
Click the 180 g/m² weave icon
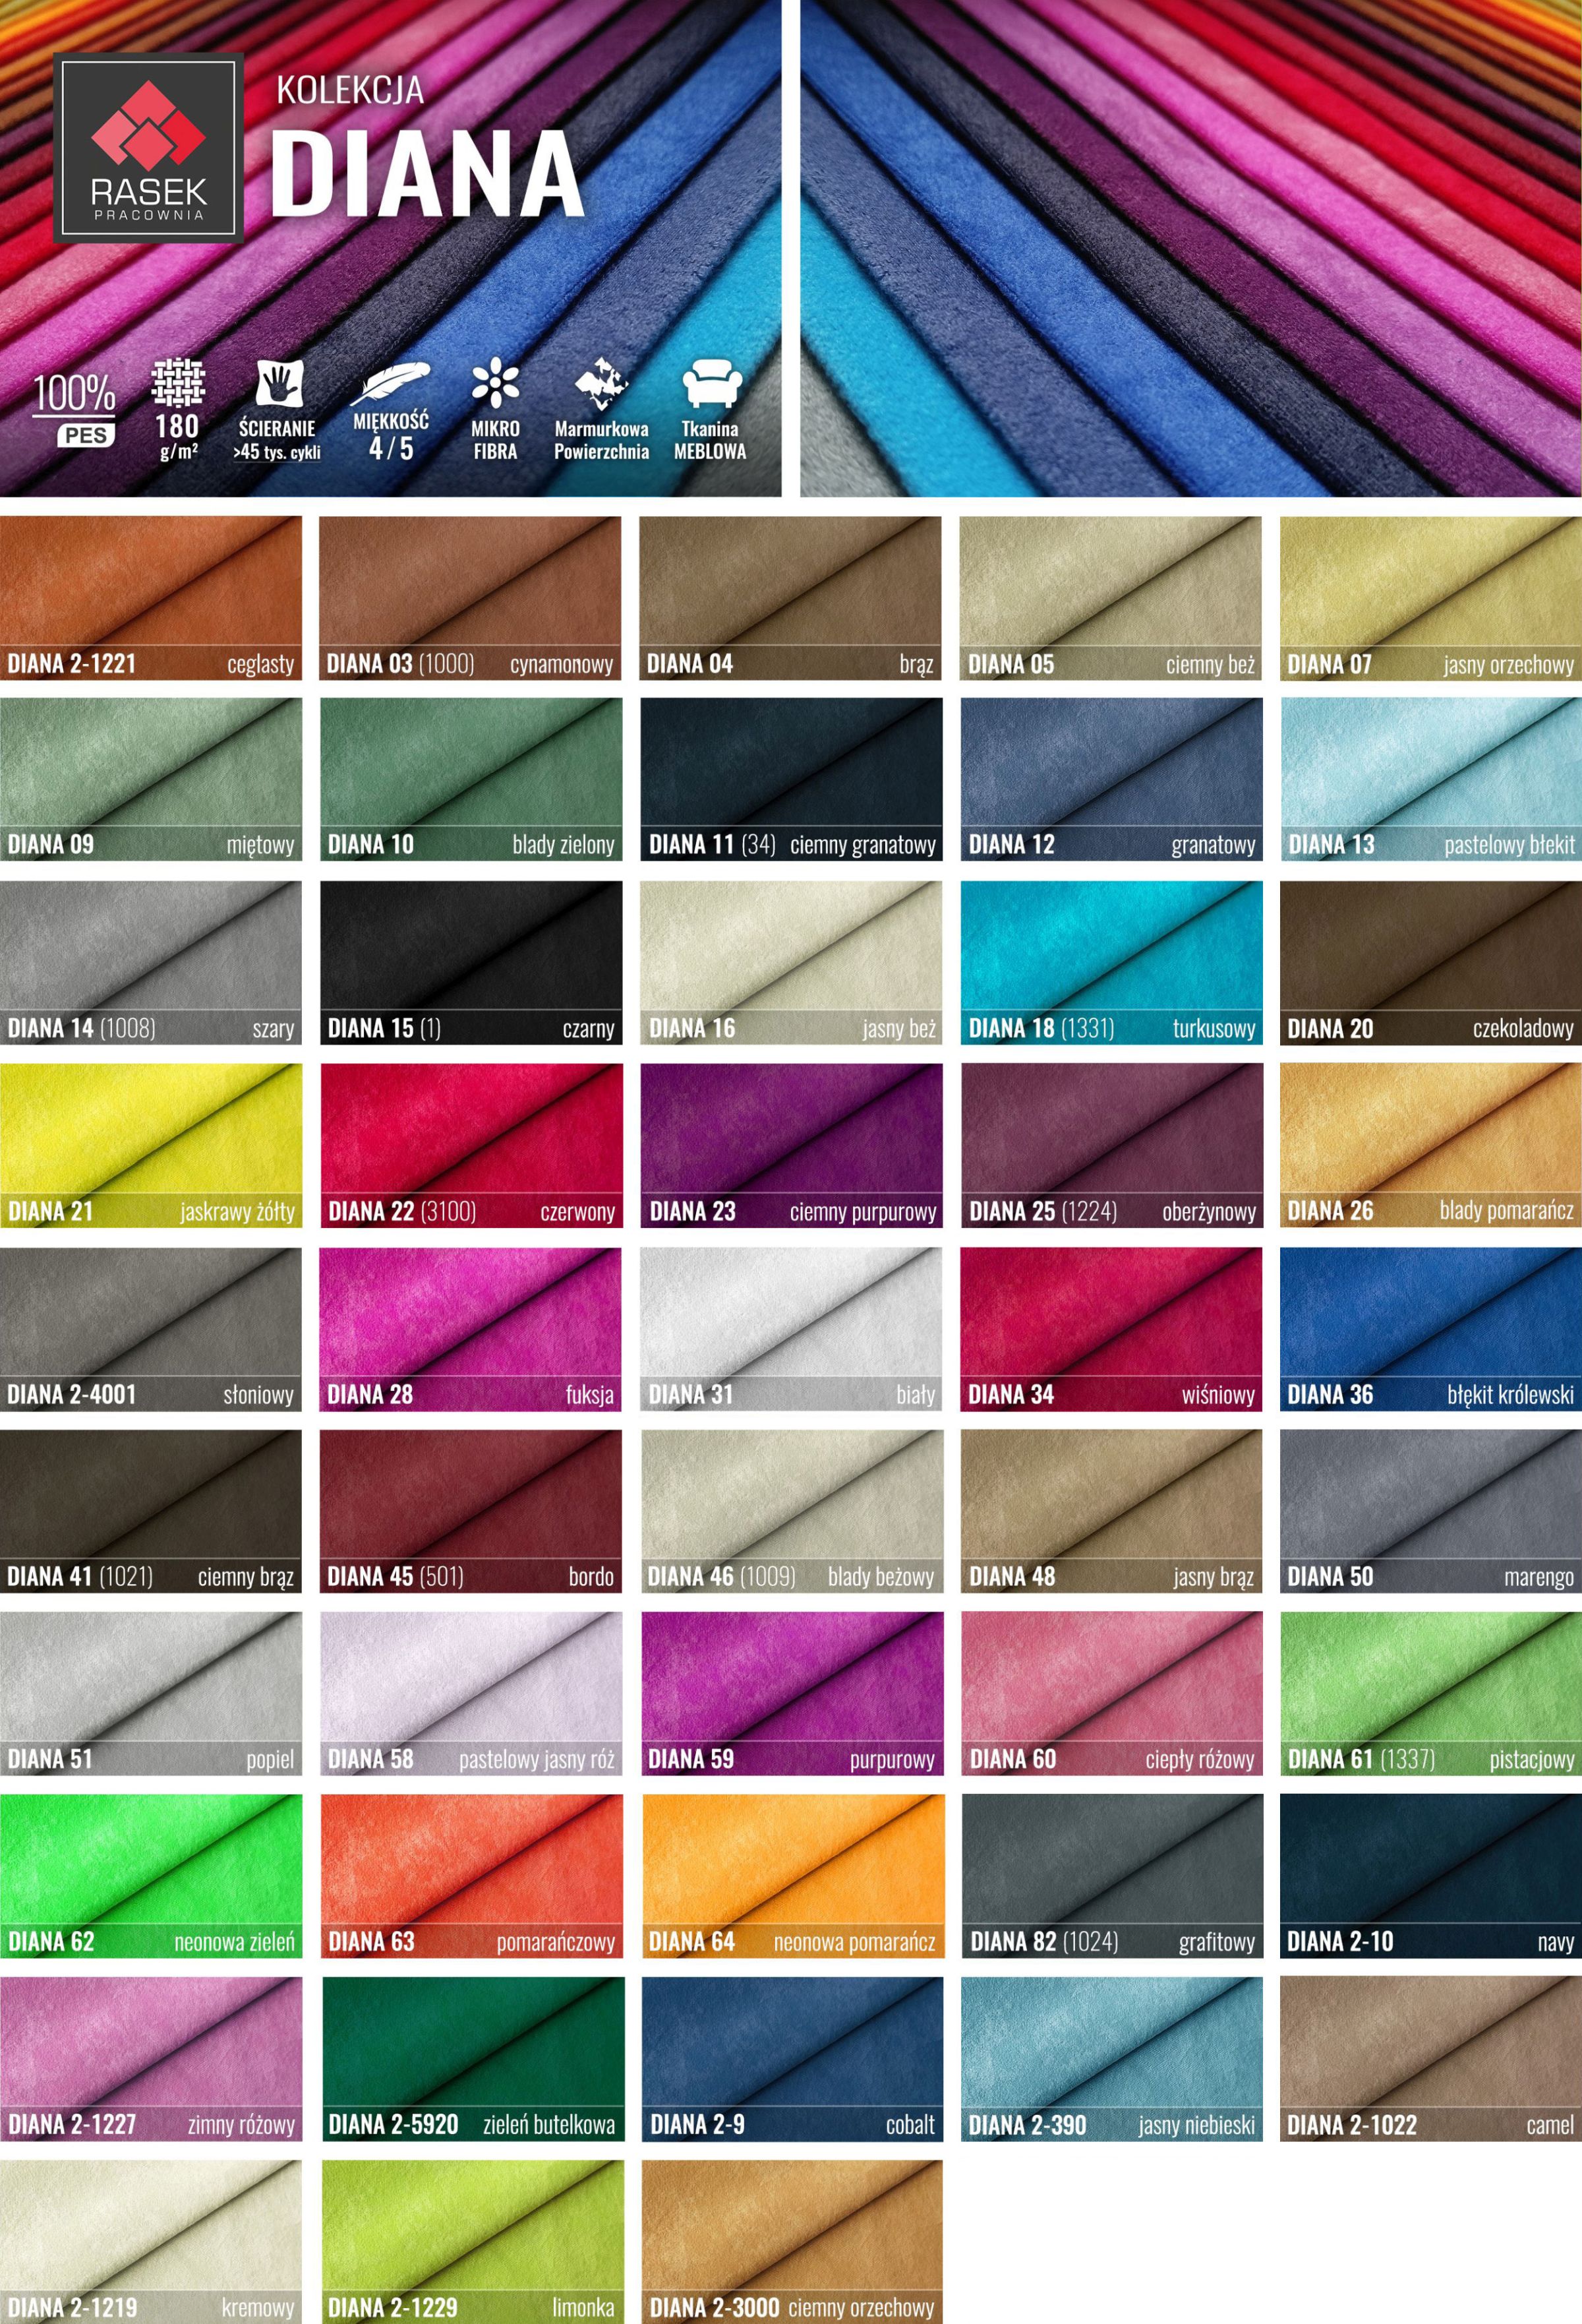tap(178, 383)
